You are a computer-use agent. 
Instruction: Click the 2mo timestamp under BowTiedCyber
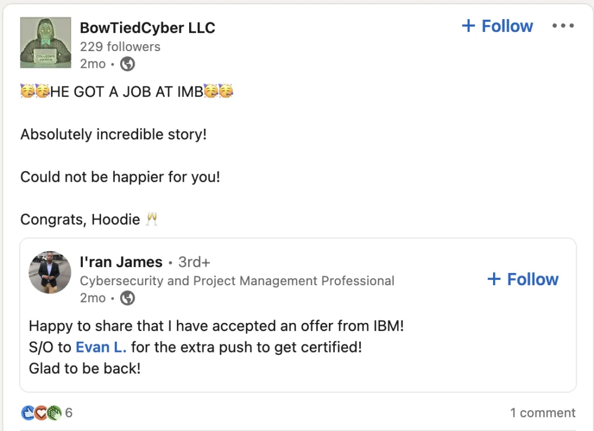point(93,64)
